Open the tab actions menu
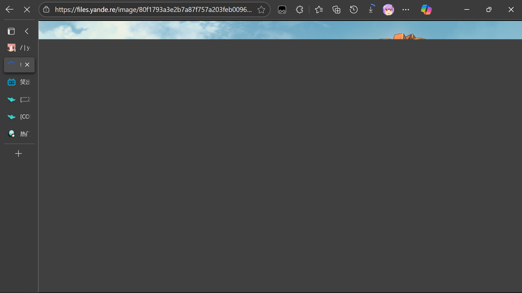 [x=11, y=31]
